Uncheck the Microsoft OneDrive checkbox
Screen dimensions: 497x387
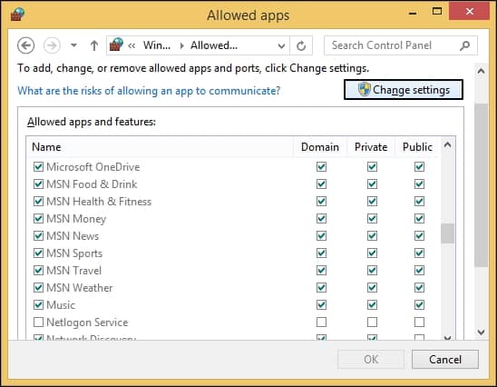coord(38,166)
